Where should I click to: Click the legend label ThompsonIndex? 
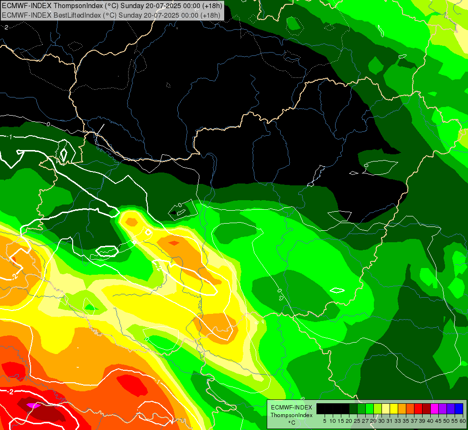pyautogui.click(x=292, y=415)
